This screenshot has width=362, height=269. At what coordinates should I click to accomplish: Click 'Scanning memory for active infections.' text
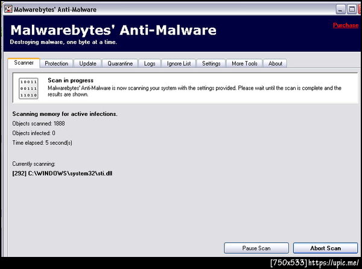tap(65, 114)
